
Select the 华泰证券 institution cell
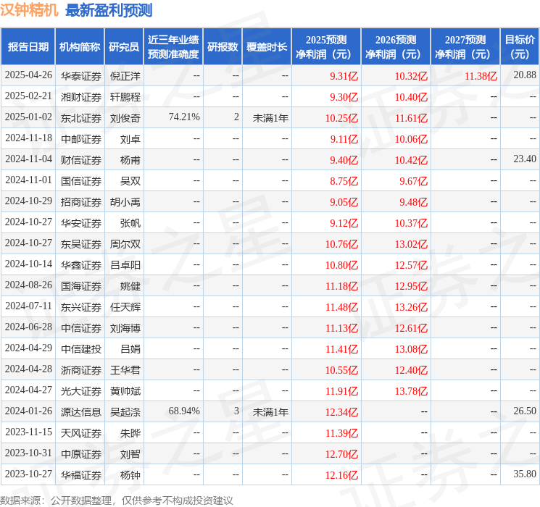coord(81,76)
